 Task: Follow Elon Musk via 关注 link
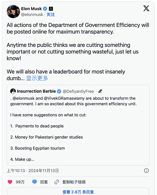51,15
